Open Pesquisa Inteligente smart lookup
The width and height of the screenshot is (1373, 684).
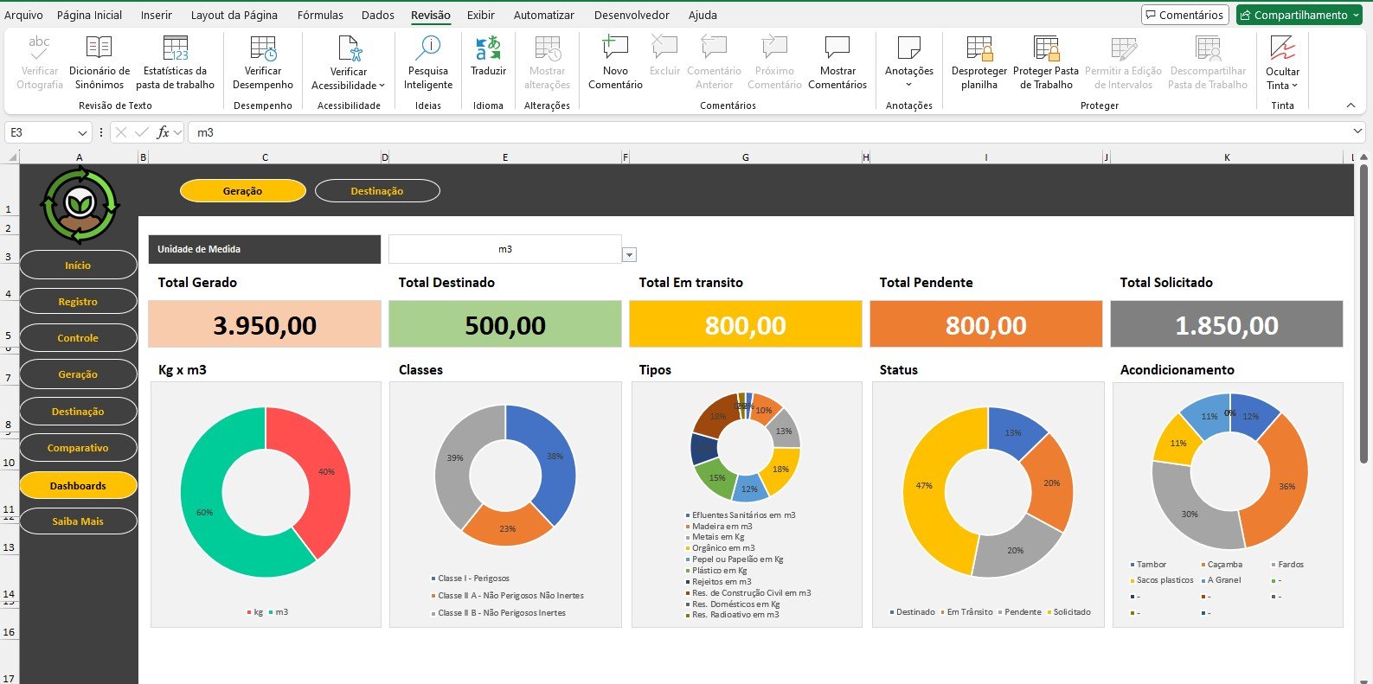[x=428, y=49]
